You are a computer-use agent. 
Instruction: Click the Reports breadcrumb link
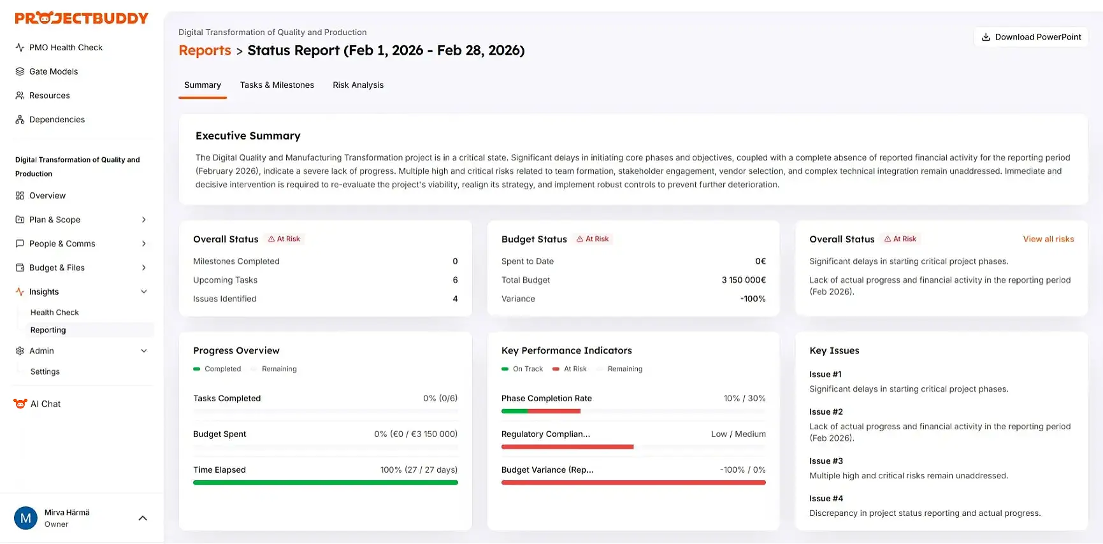point(205,50)
